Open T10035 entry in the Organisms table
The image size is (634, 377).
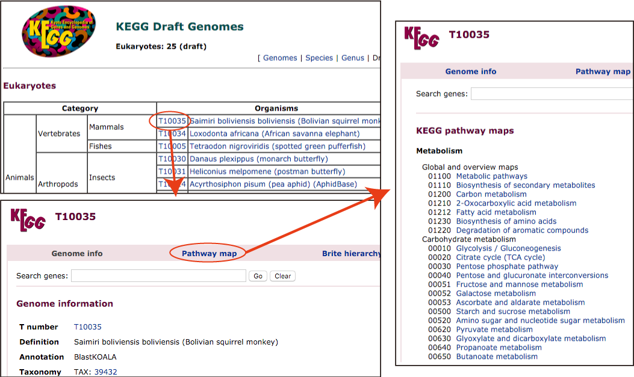coord(172,121)
